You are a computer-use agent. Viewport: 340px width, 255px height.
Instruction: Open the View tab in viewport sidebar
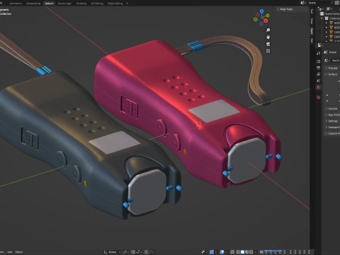click(312, 21)
